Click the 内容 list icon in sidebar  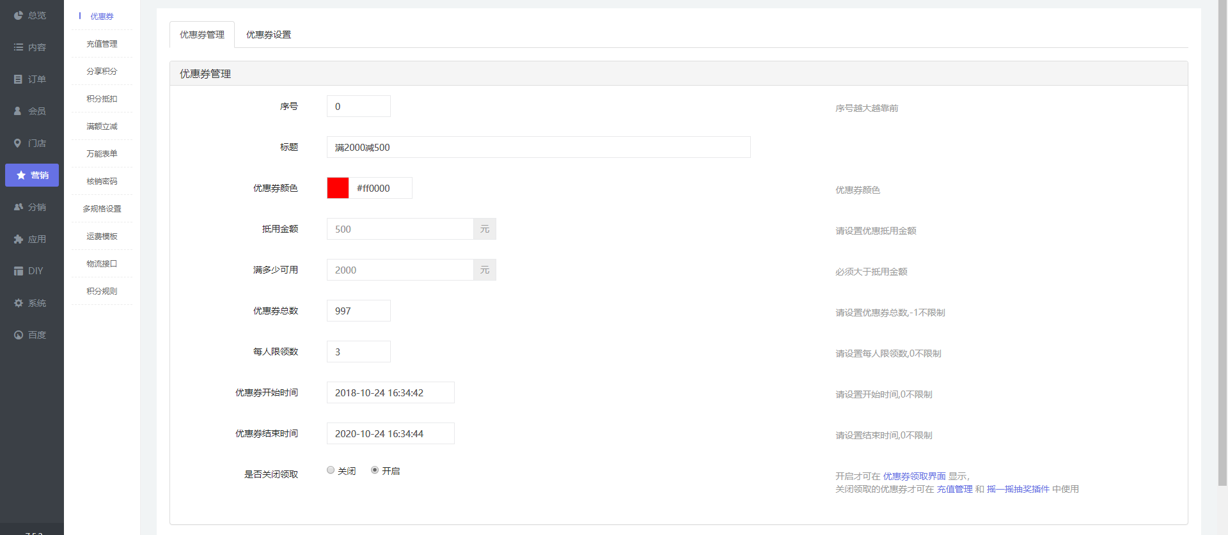tap(19, 47)
